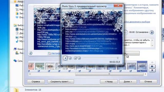The image size is (164, 92).
Task: Open the Настройка motion settings link
Action: 54,53
